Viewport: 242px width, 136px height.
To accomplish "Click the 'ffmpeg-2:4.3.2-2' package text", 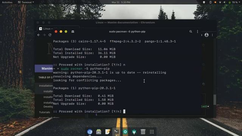I will pyautogui.click(x=125, y=41).
